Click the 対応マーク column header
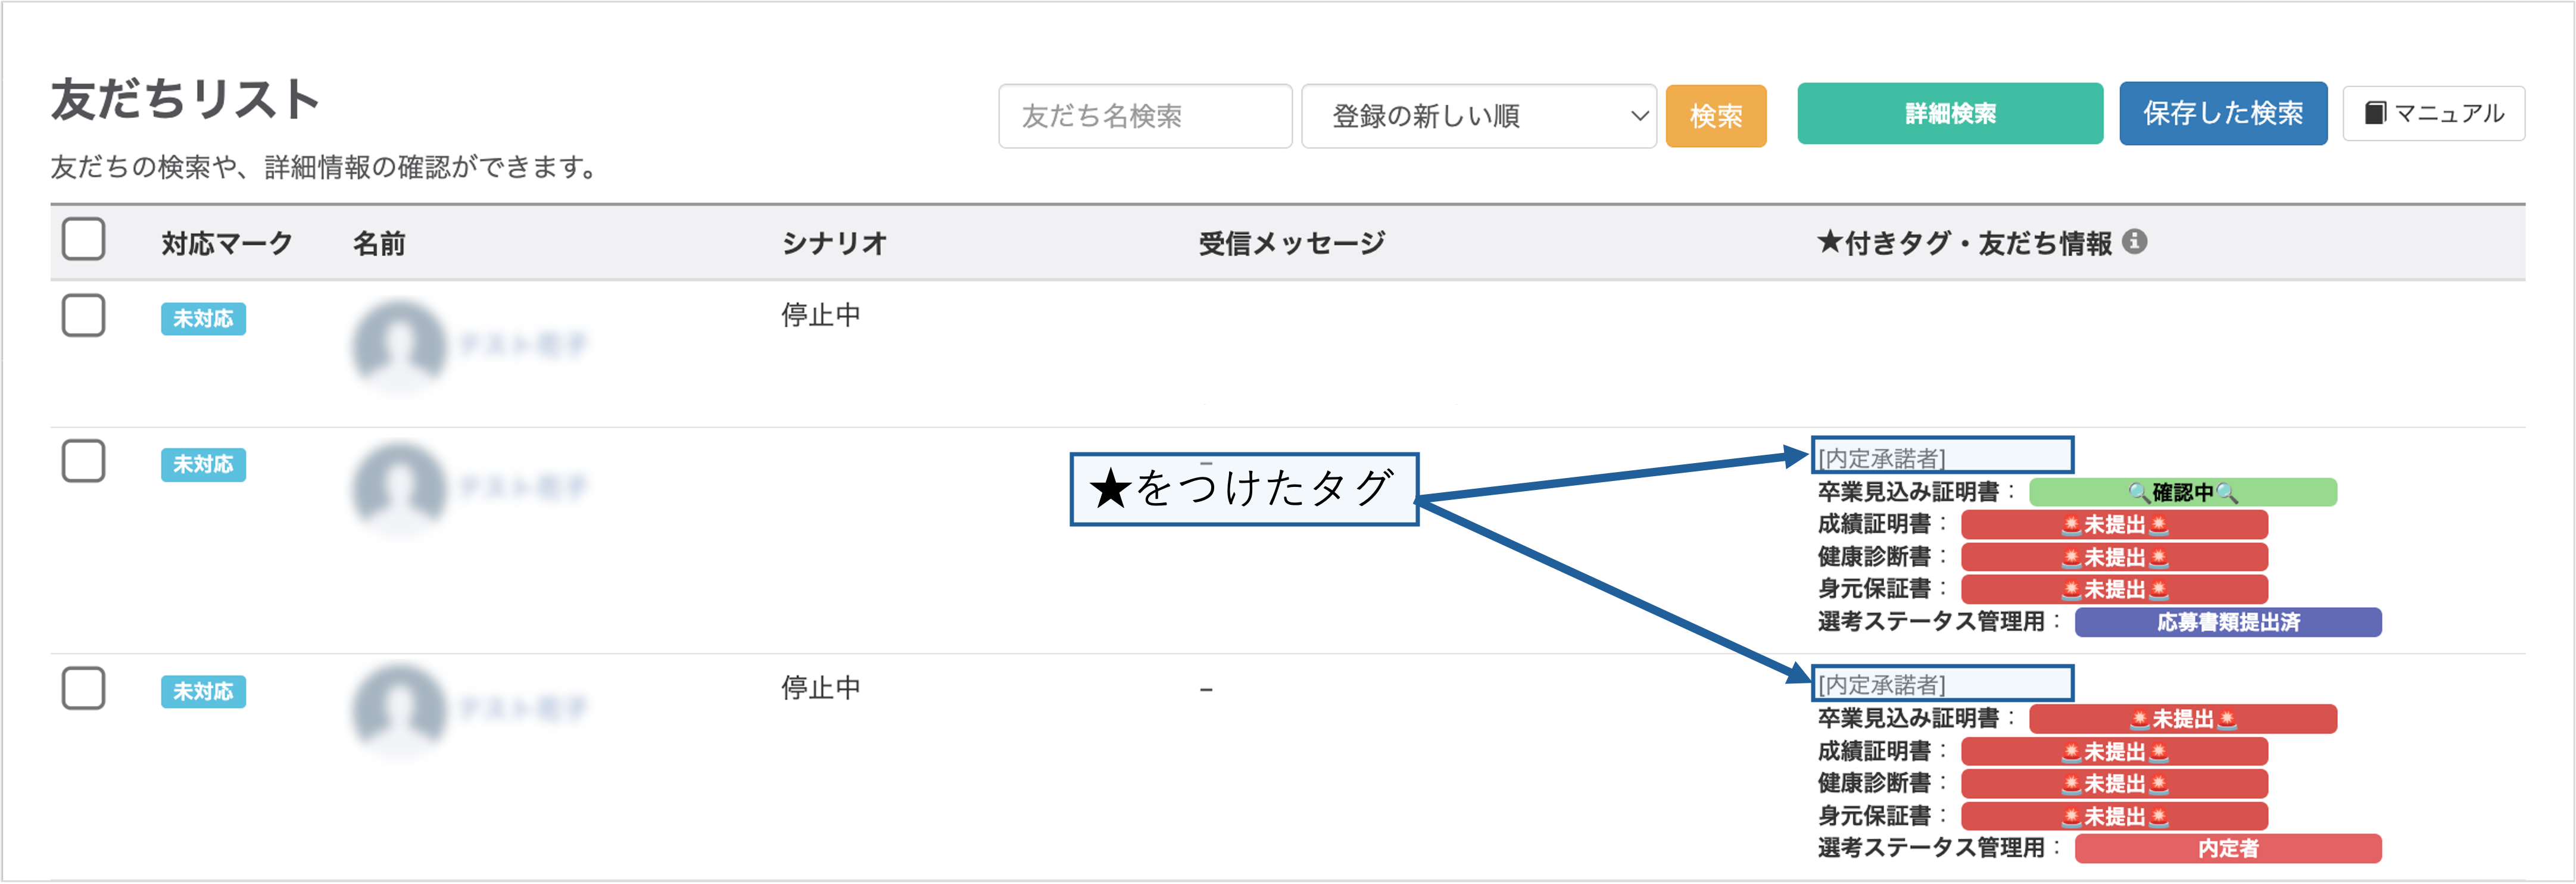The image size is (2576, 884). coord(227,242)
